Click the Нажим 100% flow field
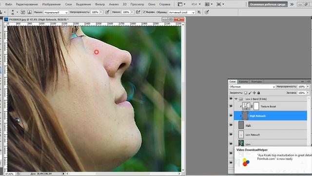This screenshot has width=312, height=176. coord(126,12)
